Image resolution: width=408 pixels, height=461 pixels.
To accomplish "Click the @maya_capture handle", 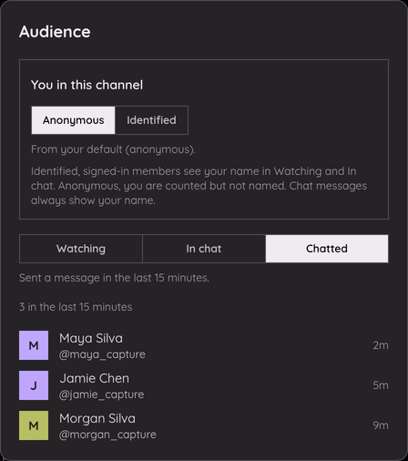I will tap(102, 354).
